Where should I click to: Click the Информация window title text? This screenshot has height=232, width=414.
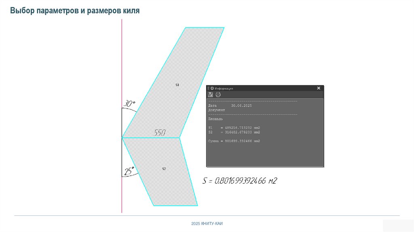(x=224, y=89)
